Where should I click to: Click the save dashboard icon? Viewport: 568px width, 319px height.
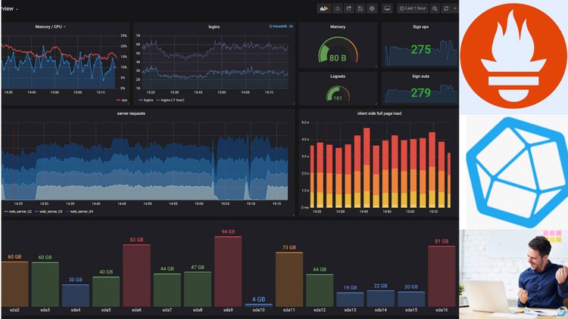(360, 8)
